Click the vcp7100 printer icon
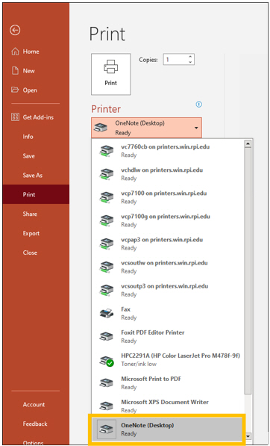Screen dimensions: 270x446 [107, 196]
